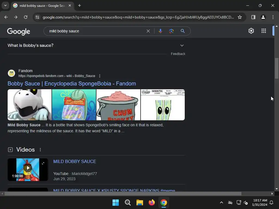Image resolution: width=279 pixels, height=209 pixels.
Task: Open Windows taskbar search
Action: pyautogui.click(x=128, y=202)
